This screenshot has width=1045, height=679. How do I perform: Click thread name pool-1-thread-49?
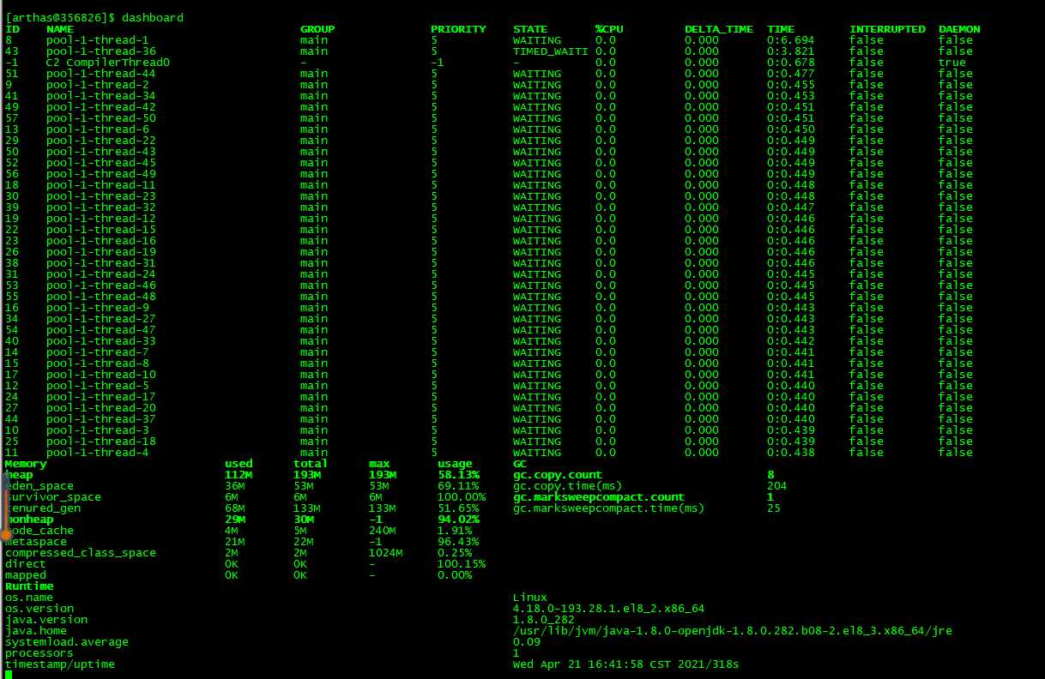click(x=101, y=174)
